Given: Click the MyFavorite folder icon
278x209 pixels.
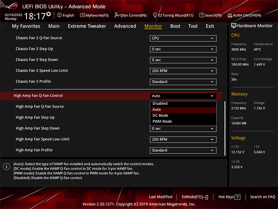Looking at the screenshot, I should (x=83, y=15).
